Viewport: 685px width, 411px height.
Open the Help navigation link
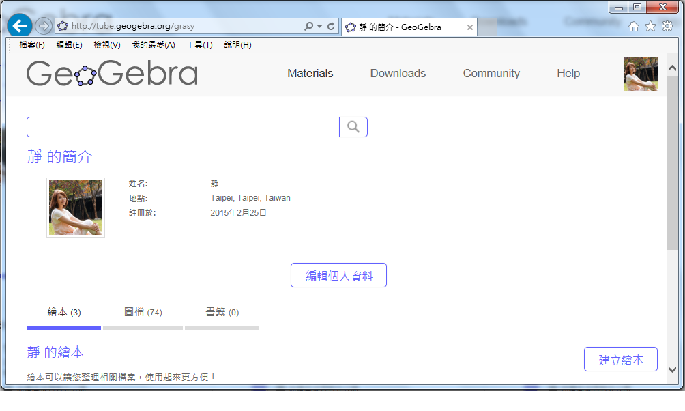coord(568,74)
